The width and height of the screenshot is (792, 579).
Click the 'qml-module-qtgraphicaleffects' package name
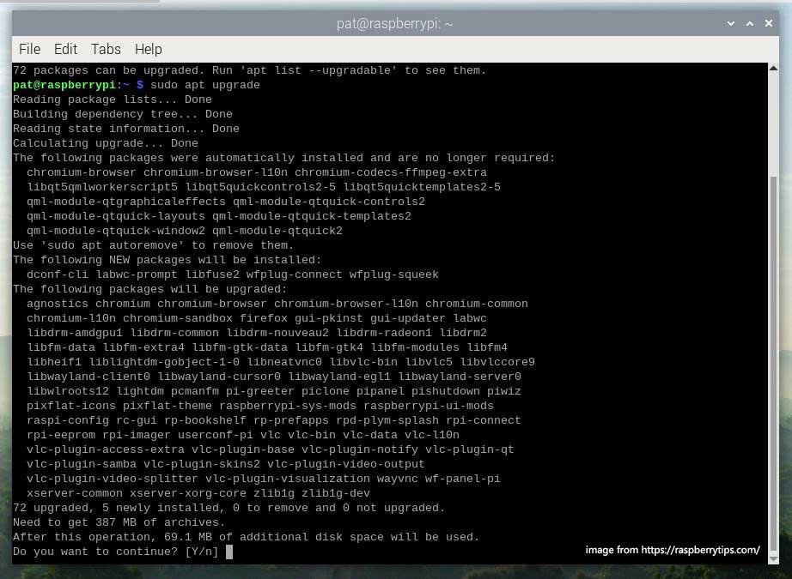tap(126, 202)
